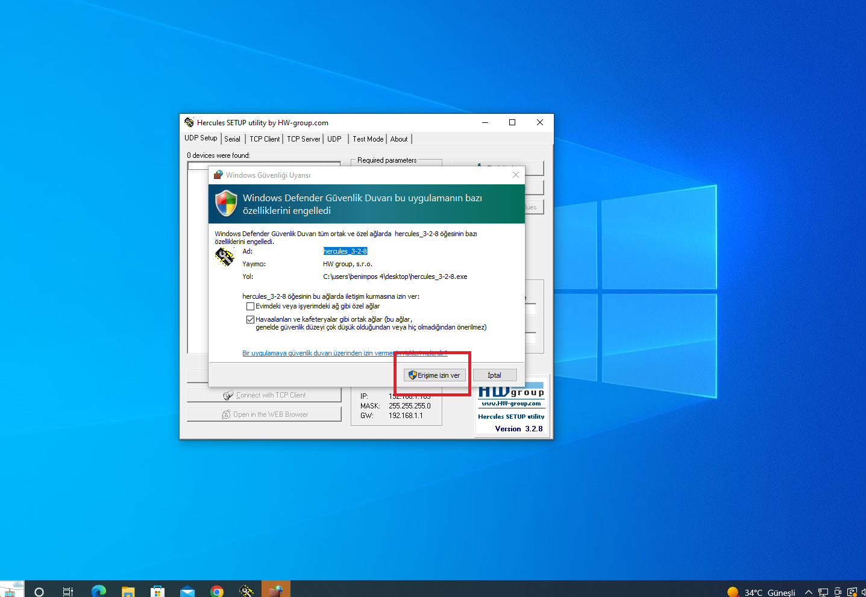This screenshot has height=597, width=866.
Task: Click the GW value 192.168.1.1
Action: pyautogui.click(x=406, y=416)
